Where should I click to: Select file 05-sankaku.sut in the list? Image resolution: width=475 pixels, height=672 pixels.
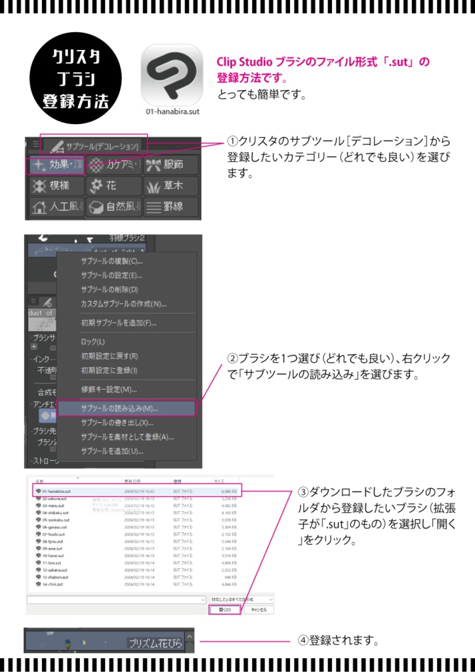pos(138,520)
